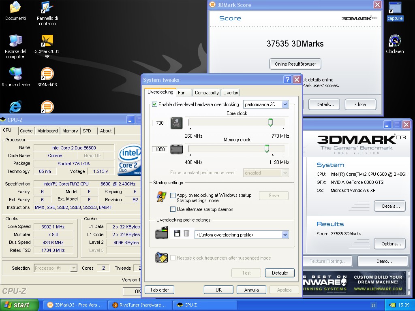The height and width of the screenshot is (311, 415).
Task: Open CPU-Z Mainboard tab
Action: (47, 131)
